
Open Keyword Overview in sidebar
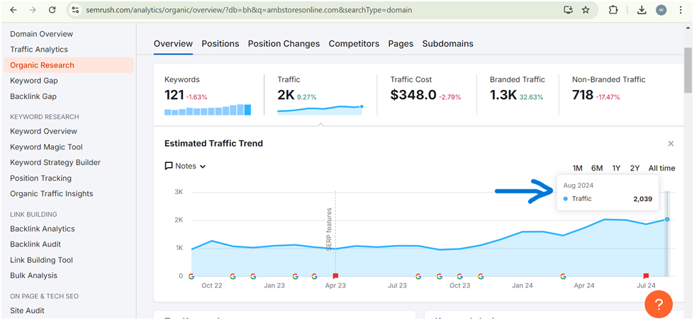(x=43, y=131)
